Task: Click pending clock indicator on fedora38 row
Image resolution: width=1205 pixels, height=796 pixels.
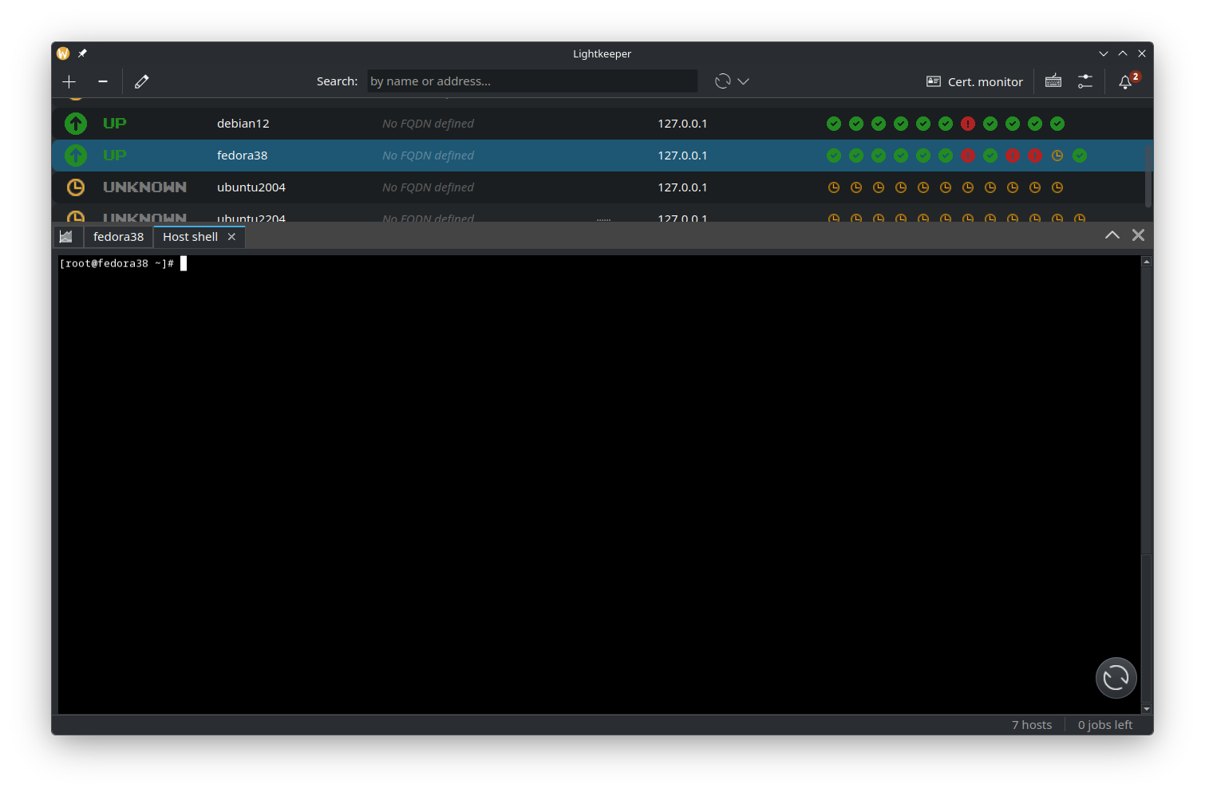Action: 1057,156
